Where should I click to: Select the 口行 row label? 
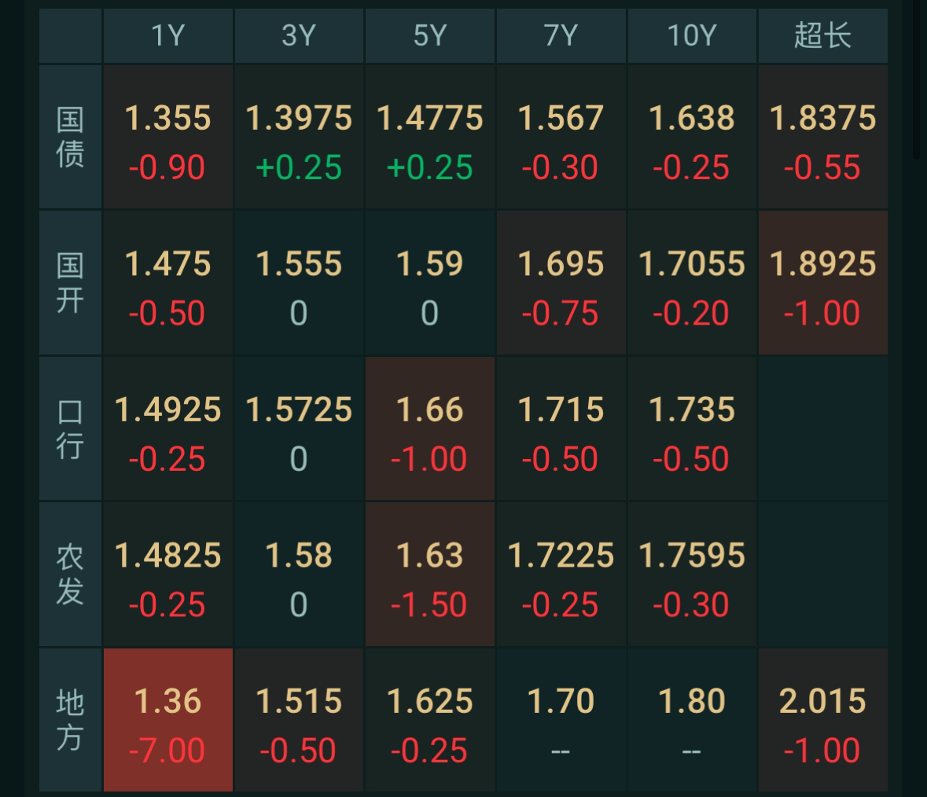click(x=70, y=429)
